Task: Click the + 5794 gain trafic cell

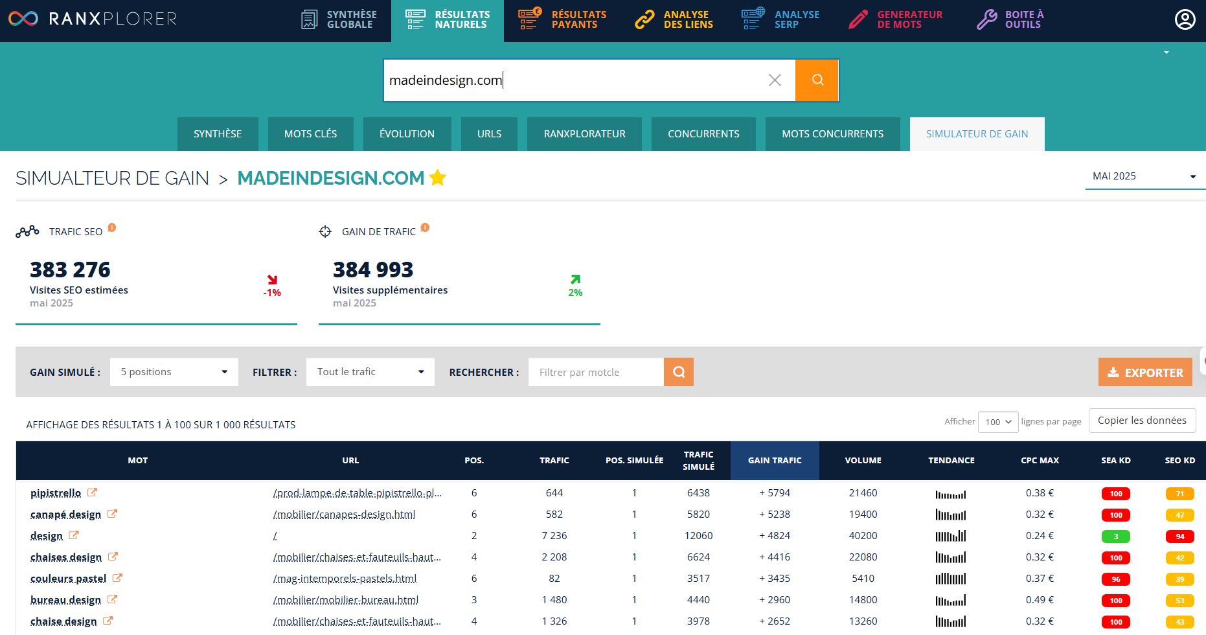Action: point(775,493)
